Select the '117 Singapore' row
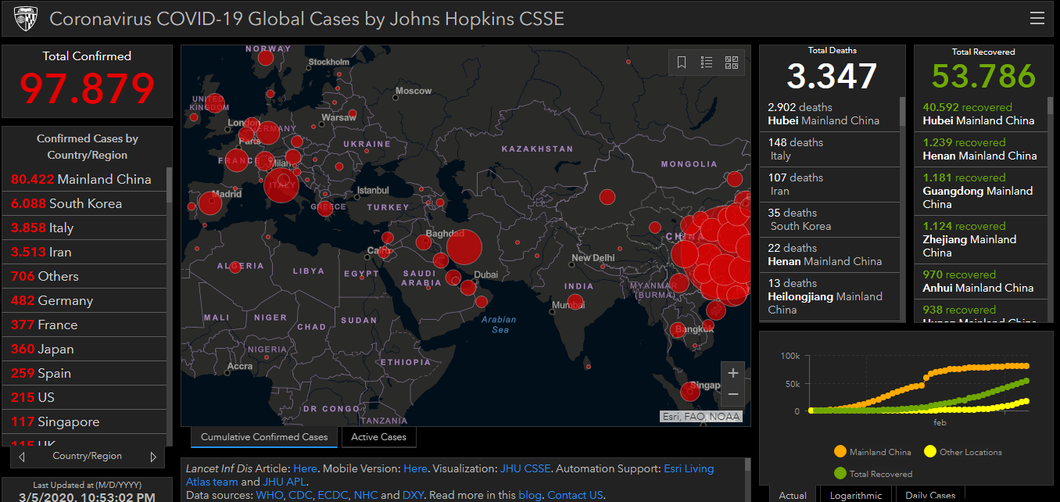The height and width of the screenshot is (502, 1060). pyautogui.click(x=84, y=421)
